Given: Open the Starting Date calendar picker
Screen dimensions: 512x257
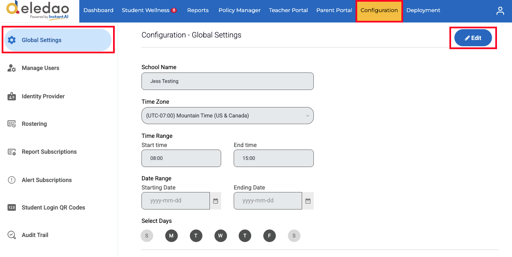Looking at the screenshot, I should click(215, 201).
